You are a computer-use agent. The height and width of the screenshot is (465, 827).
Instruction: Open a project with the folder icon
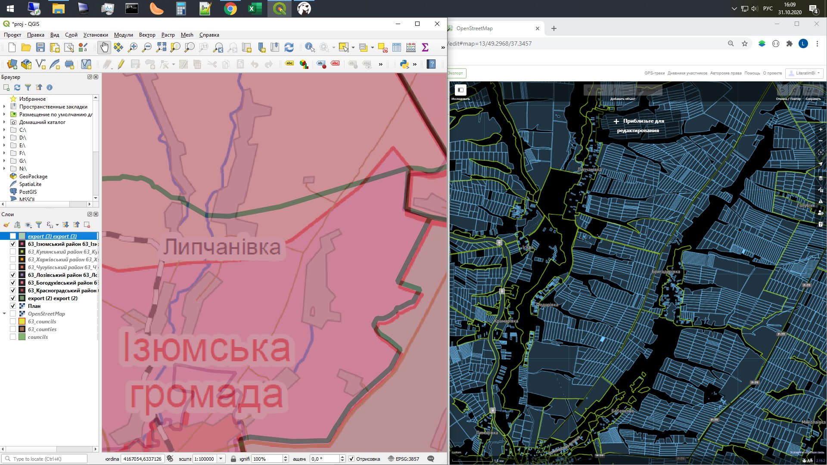coord(26,47)
